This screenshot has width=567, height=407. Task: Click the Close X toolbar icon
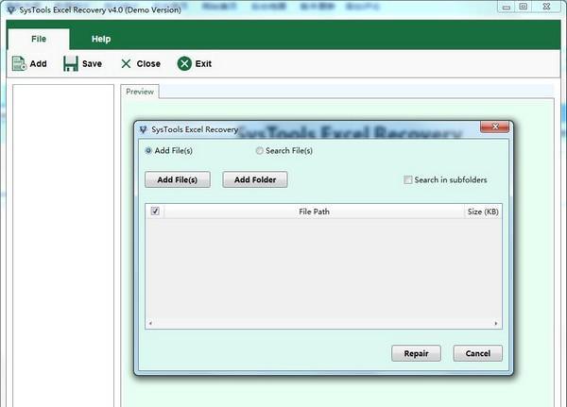tap(126, 64)
